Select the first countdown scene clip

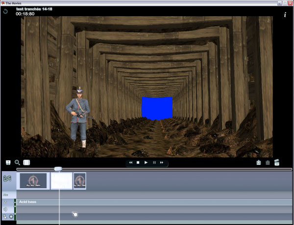pos(33,181)
